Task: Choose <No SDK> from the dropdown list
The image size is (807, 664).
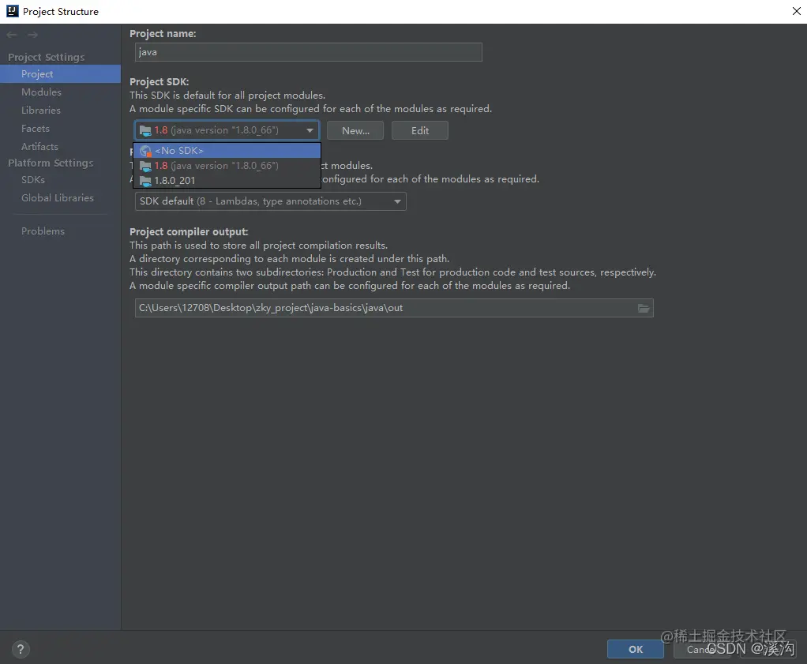Action: point(227,151)
